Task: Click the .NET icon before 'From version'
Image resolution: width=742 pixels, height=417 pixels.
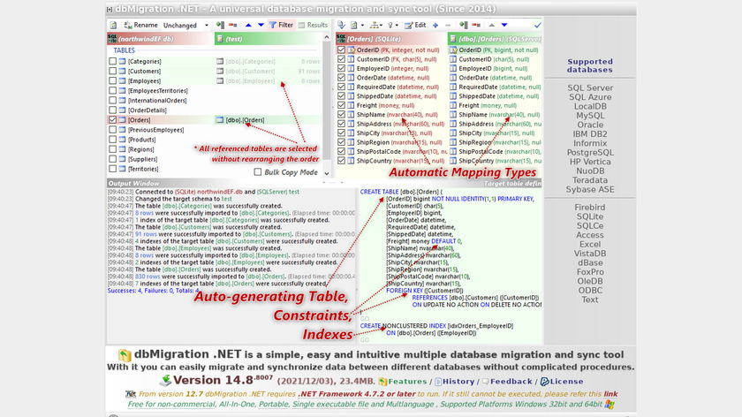Action: tap(131, 394)
